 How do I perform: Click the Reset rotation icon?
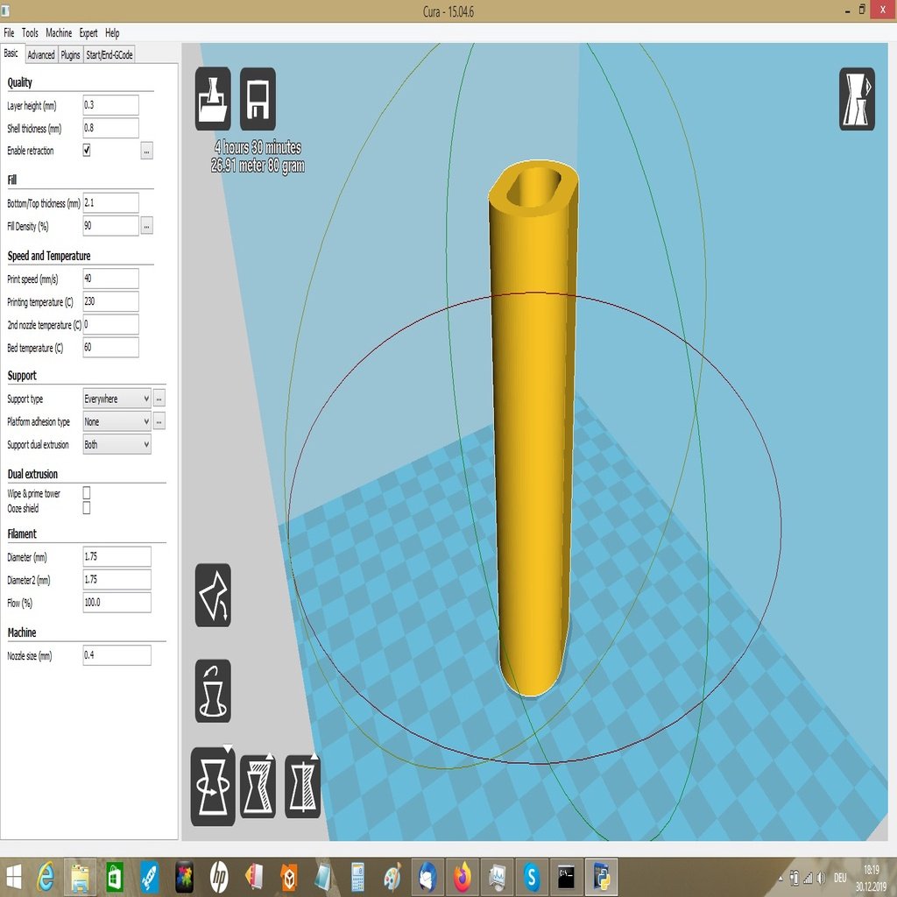[213, 690]
